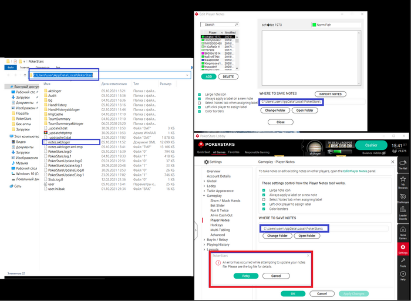Select Сеть network item in navigation pane
This screenshot has width=411, height=301.
(x=18, y=186)
